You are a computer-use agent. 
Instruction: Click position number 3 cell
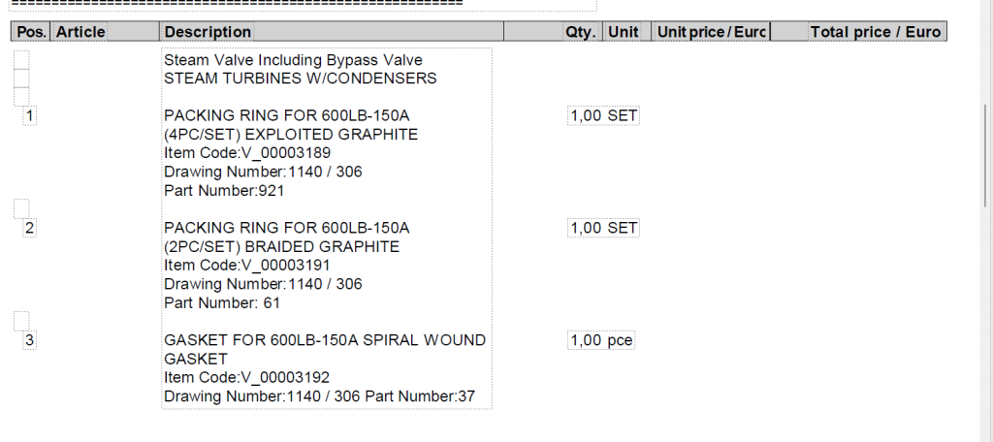click(x=29, y=340)
